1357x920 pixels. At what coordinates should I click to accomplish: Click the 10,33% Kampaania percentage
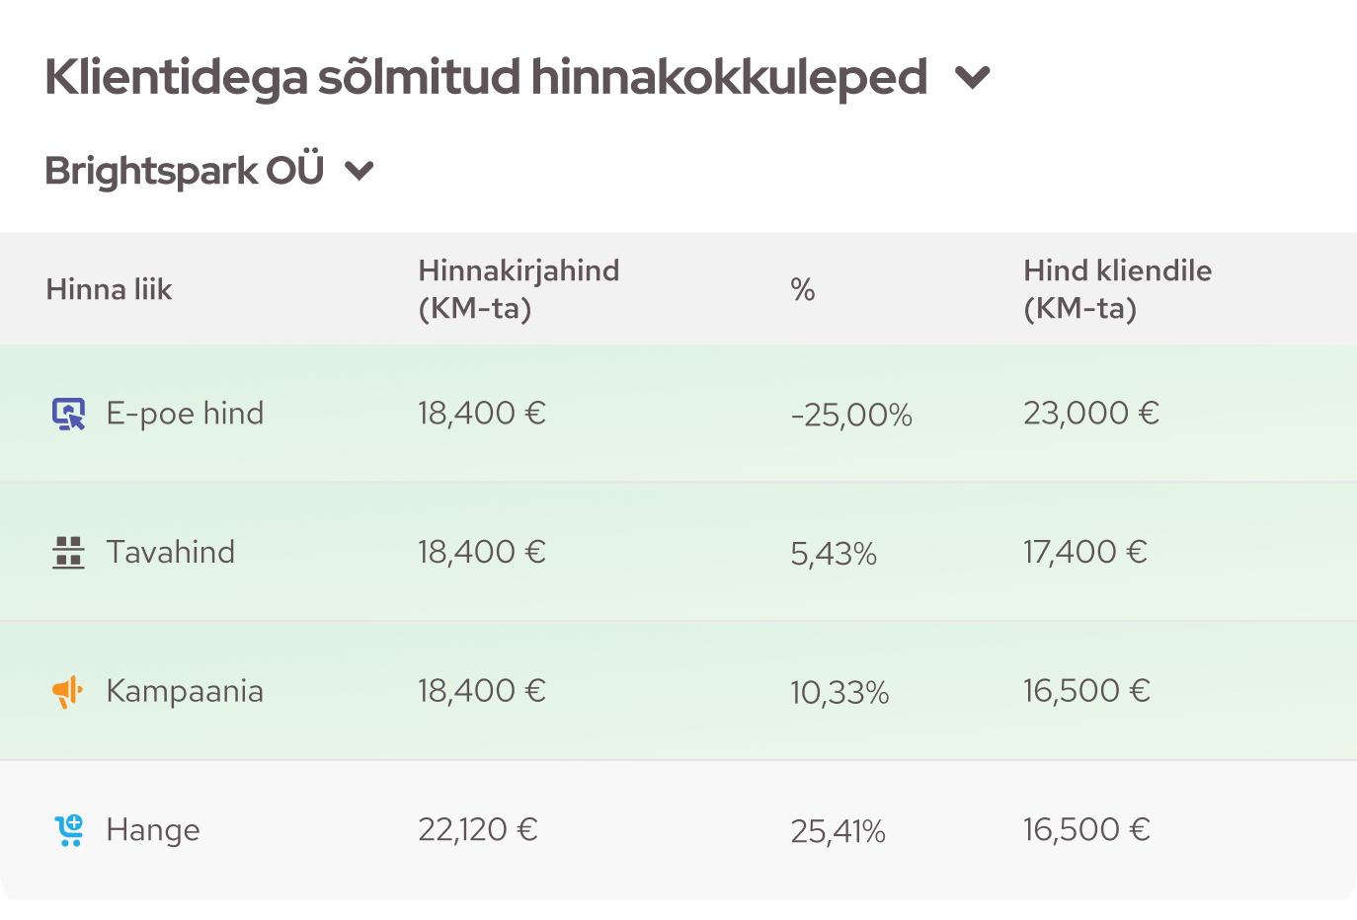(839, 693)
